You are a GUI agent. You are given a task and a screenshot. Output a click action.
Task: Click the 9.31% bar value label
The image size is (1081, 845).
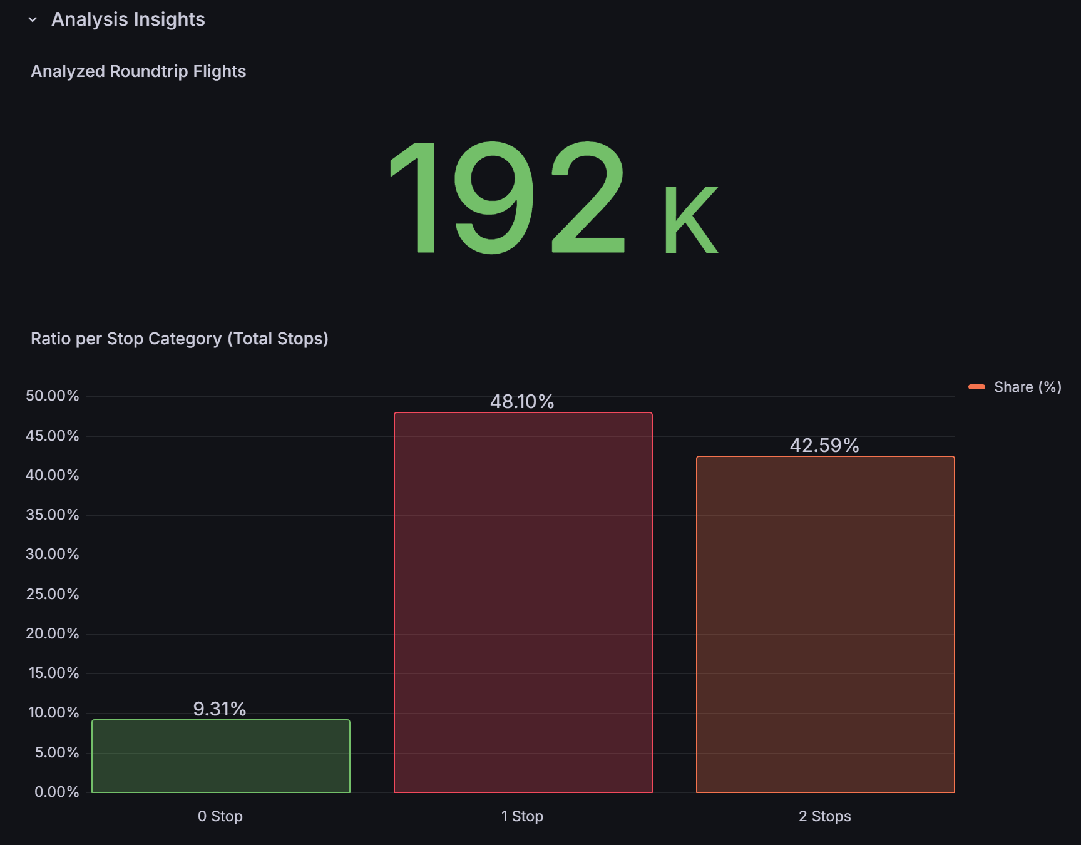click(x=219, y=709)
